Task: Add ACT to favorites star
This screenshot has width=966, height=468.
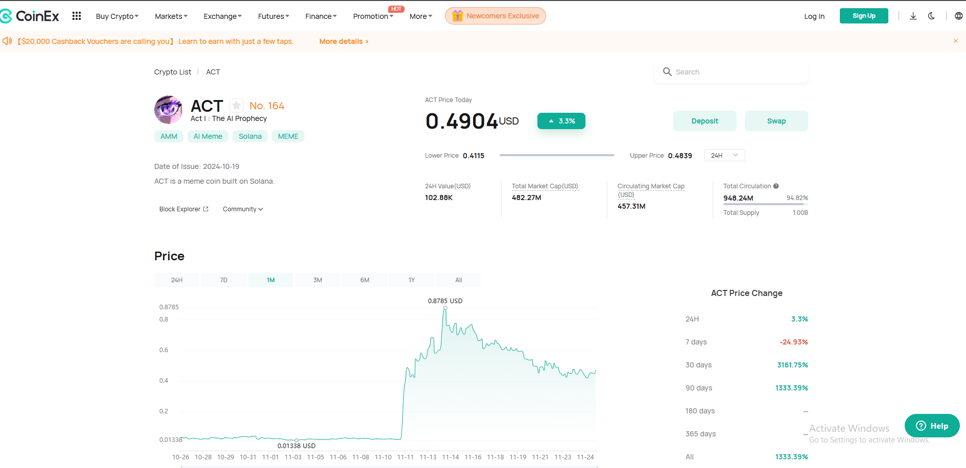Action: pyautogui.click(x=236, y=106)
